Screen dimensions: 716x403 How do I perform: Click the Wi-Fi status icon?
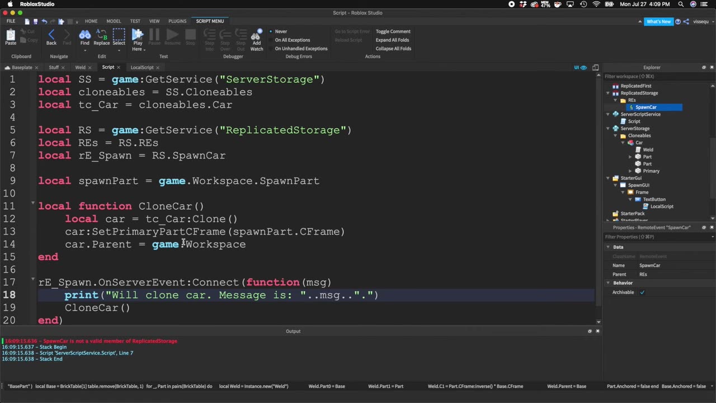[x=596, y=4]
